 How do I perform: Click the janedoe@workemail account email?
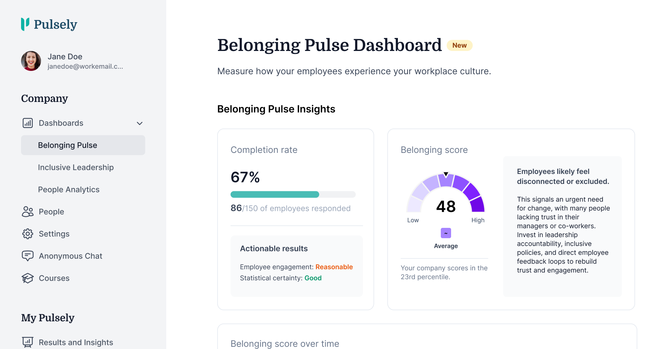(x=85, y=66)
